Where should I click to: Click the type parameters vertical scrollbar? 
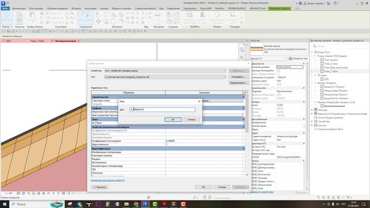[247, 133]
